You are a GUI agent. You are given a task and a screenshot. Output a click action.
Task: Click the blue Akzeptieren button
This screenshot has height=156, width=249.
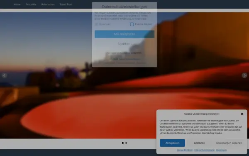click(x=172, y=143)
